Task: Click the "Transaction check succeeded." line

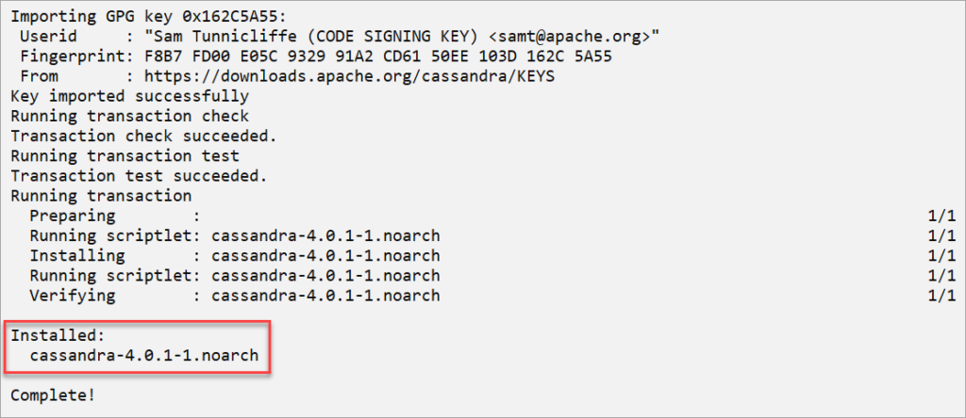Action: [144, 136]
